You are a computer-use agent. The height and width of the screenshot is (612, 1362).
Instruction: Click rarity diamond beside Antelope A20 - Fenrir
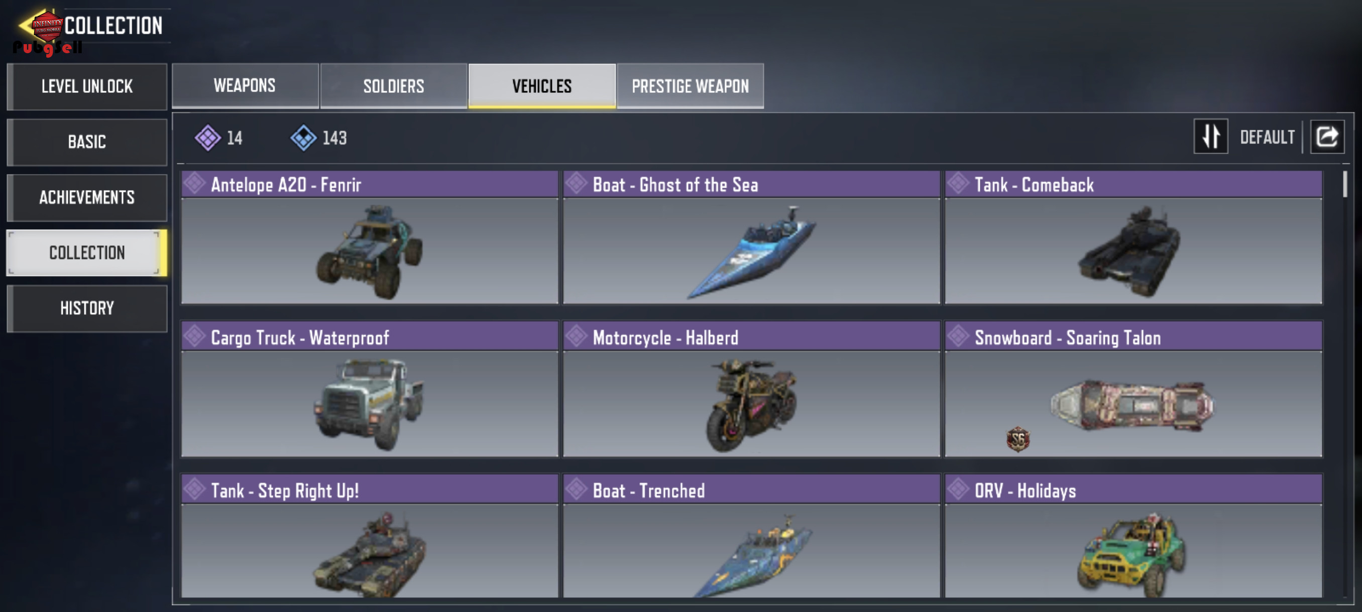click(194, 184)
